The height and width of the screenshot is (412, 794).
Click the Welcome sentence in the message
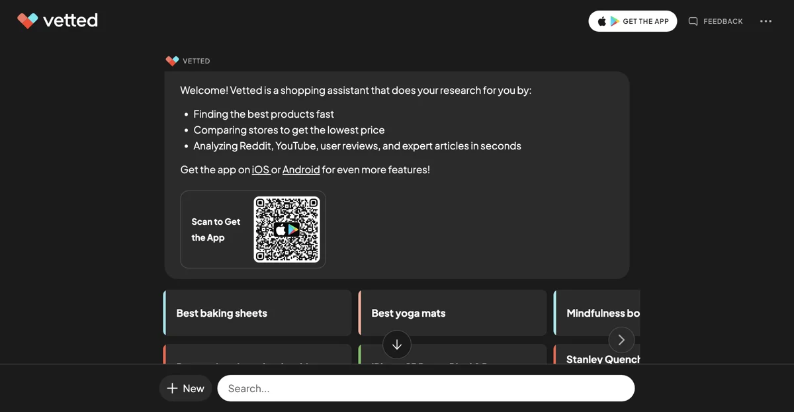pos(356,90)
